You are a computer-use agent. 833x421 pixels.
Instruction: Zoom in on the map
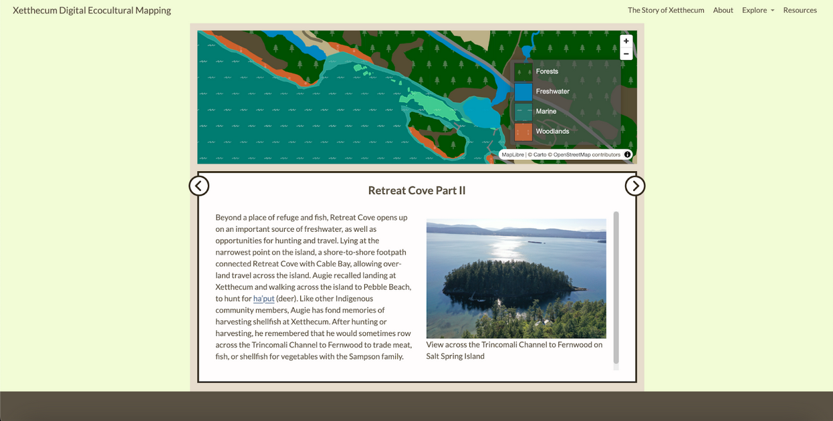(626, 41)
